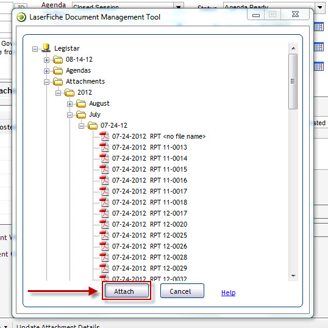
Task: Click PDF icon for RPT 12-0028
Action: tap(104, 257)
